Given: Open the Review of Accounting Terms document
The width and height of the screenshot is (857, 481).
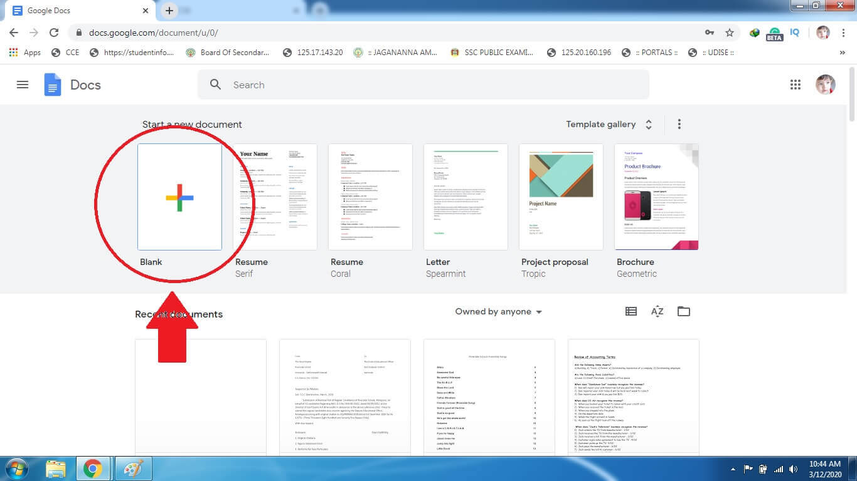Looking at the screenshot, I should point(634,397).
